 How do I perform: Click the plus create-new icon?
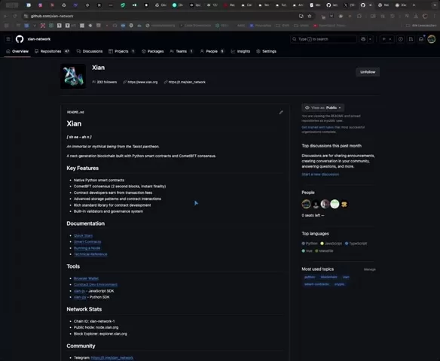(384, 39)
